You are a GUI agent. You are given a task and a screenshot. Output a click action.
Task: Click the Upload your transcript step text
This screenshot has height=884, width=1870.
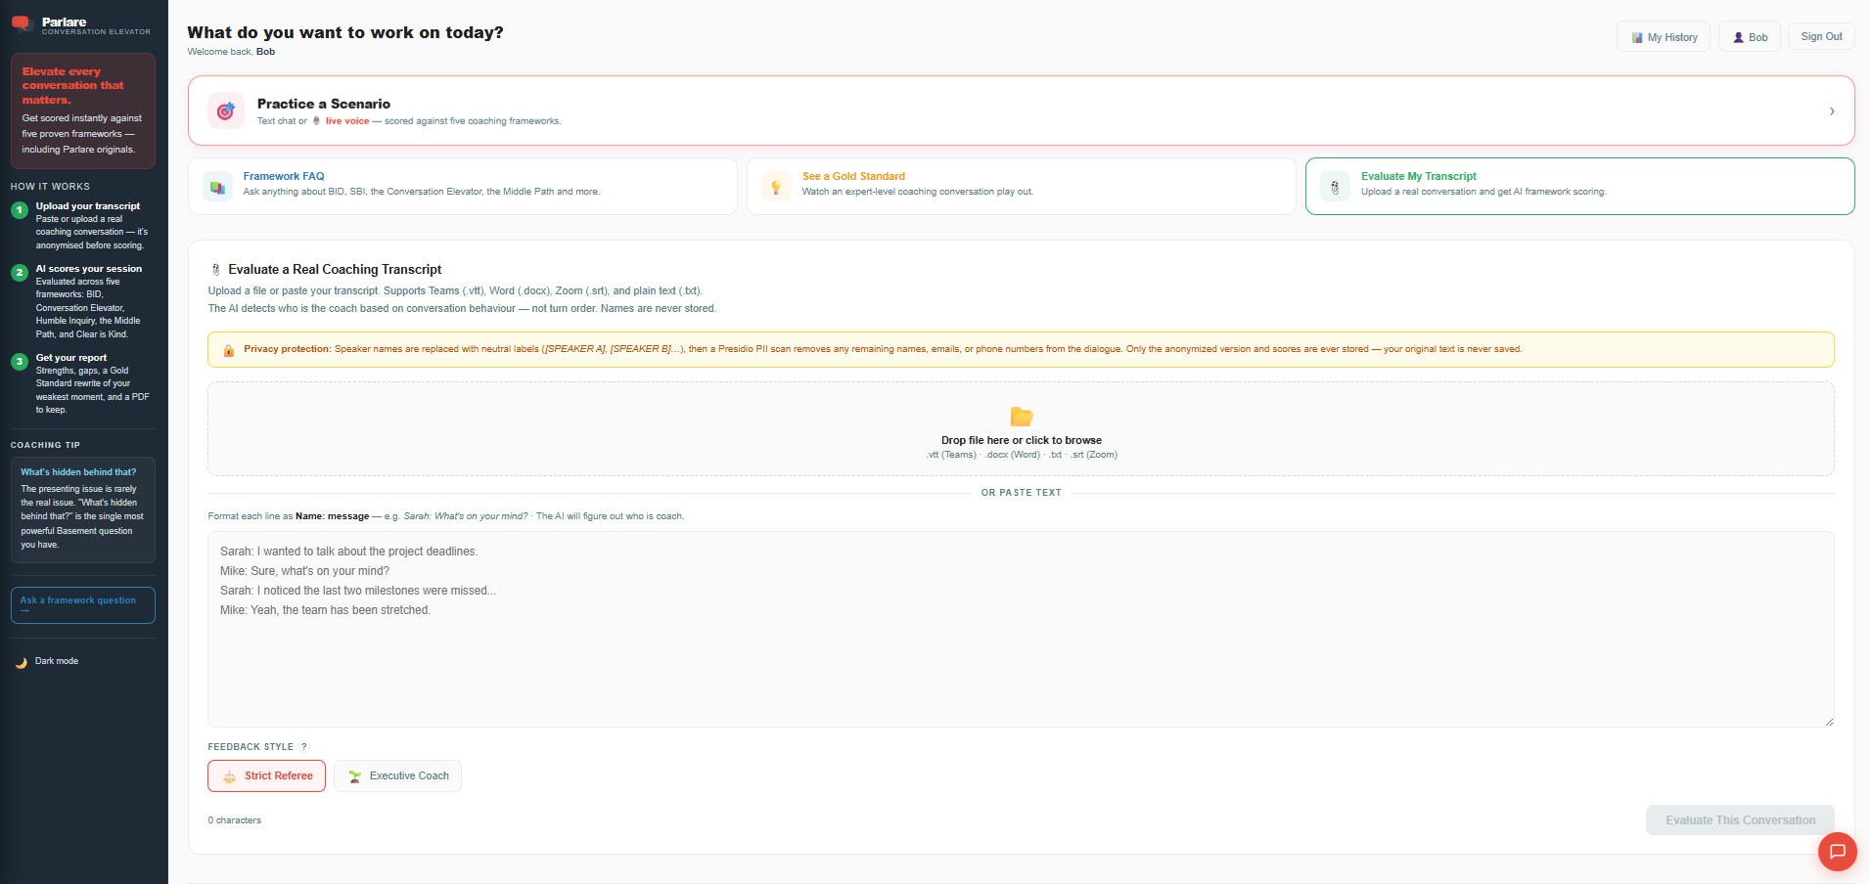tap(88, 206)
